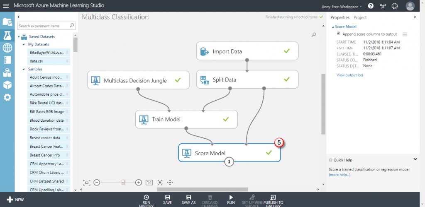This screenshot has width=425, height=207.
Task: Select the Automobile price data sample
Action: 49,94
